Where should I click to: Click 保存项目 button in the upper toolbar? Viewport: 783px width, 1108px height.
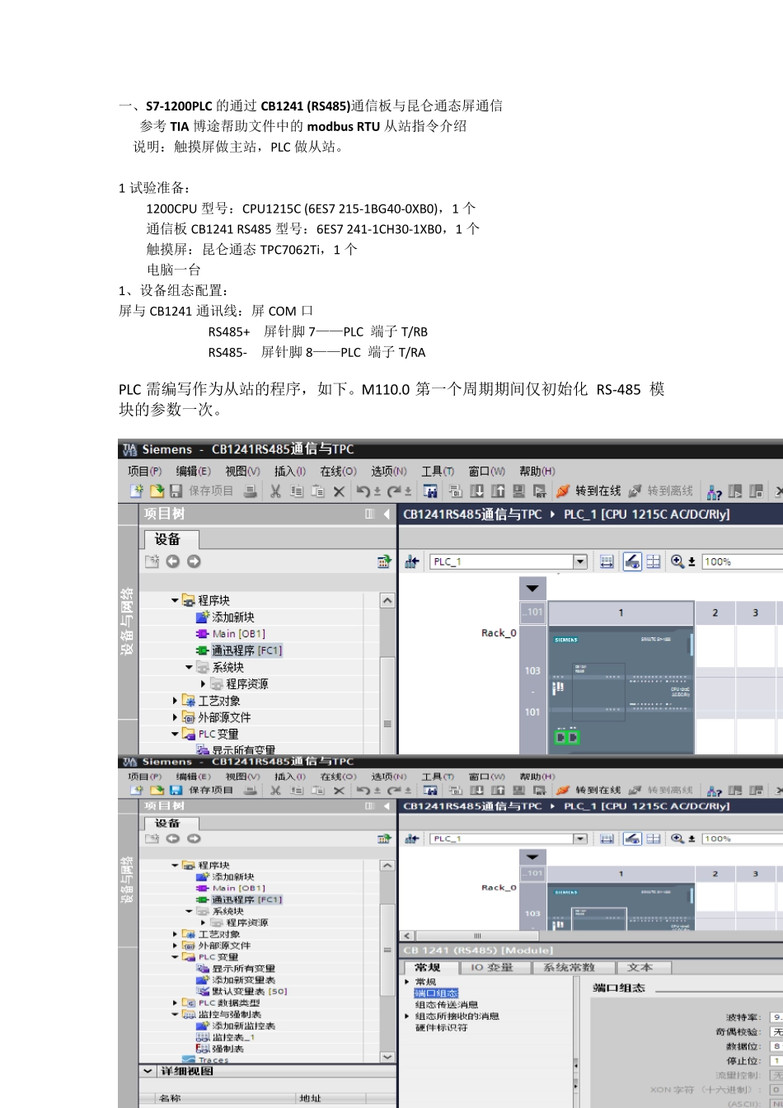[x=202, y=491]
